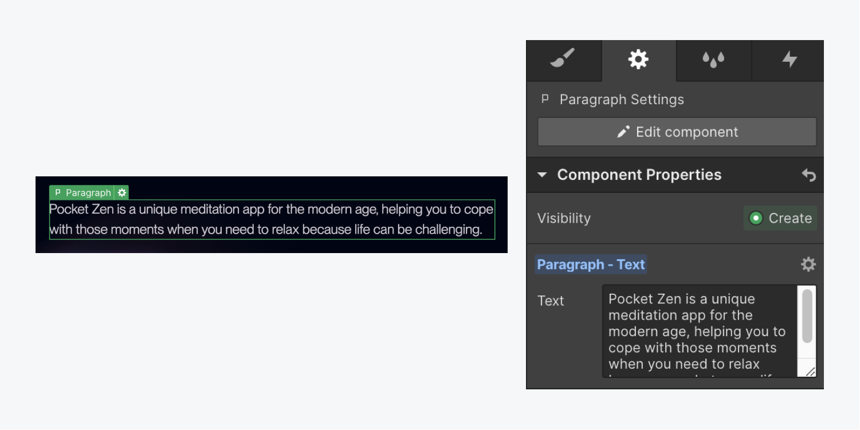
Task: Select the green Paragraph label on canvas
Action: [x=82, y=192]
